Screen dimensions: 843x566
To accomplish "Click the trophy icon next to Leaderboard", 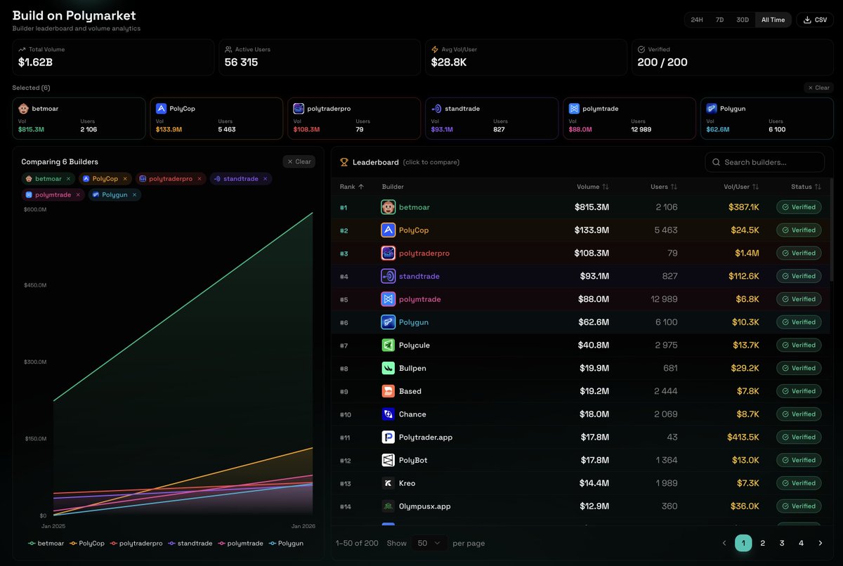I will point(344,162).
